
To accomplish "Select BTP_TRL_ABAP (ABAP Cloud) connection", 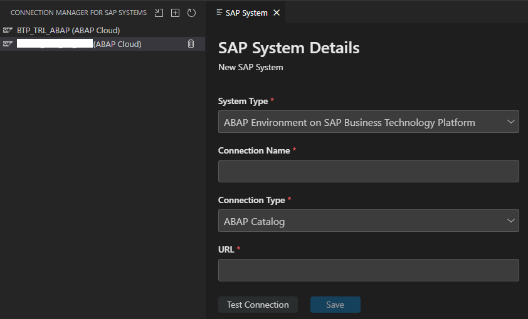I will 102,30.
